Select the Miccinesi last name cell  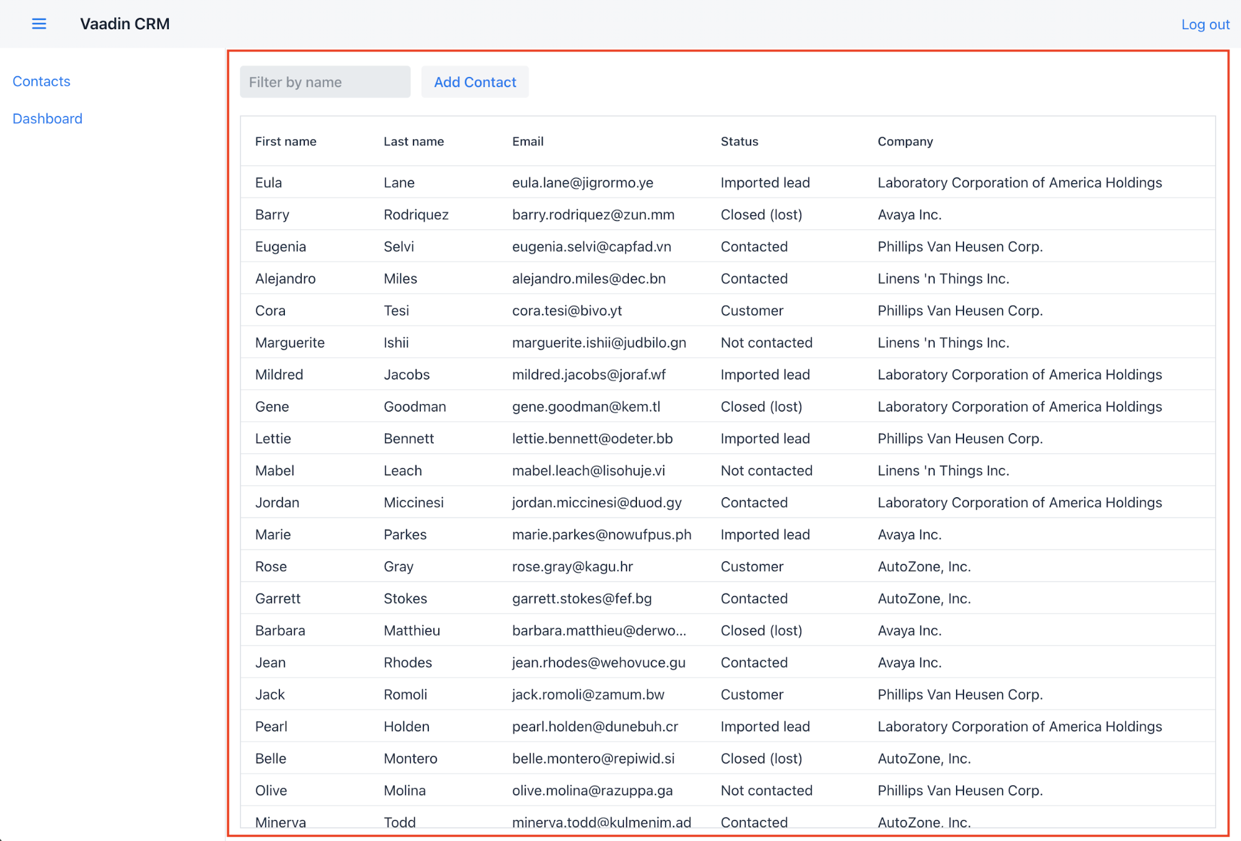click(413, 503)
